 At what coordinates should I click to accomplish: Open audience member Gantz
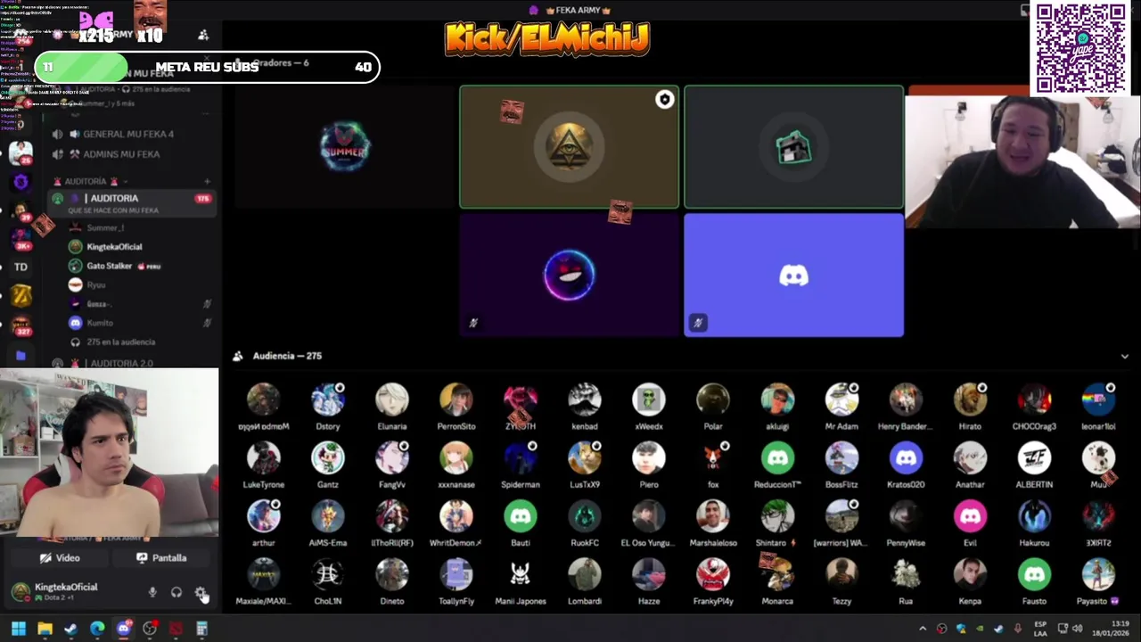tap(328, 466)
